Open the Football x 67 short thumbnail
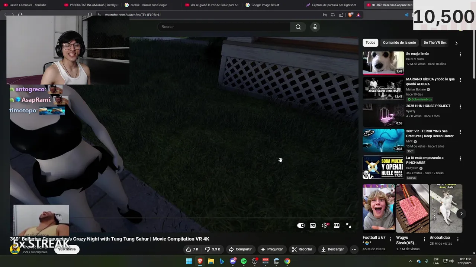This screenshot has width=476, height=267. pos(379,208)
